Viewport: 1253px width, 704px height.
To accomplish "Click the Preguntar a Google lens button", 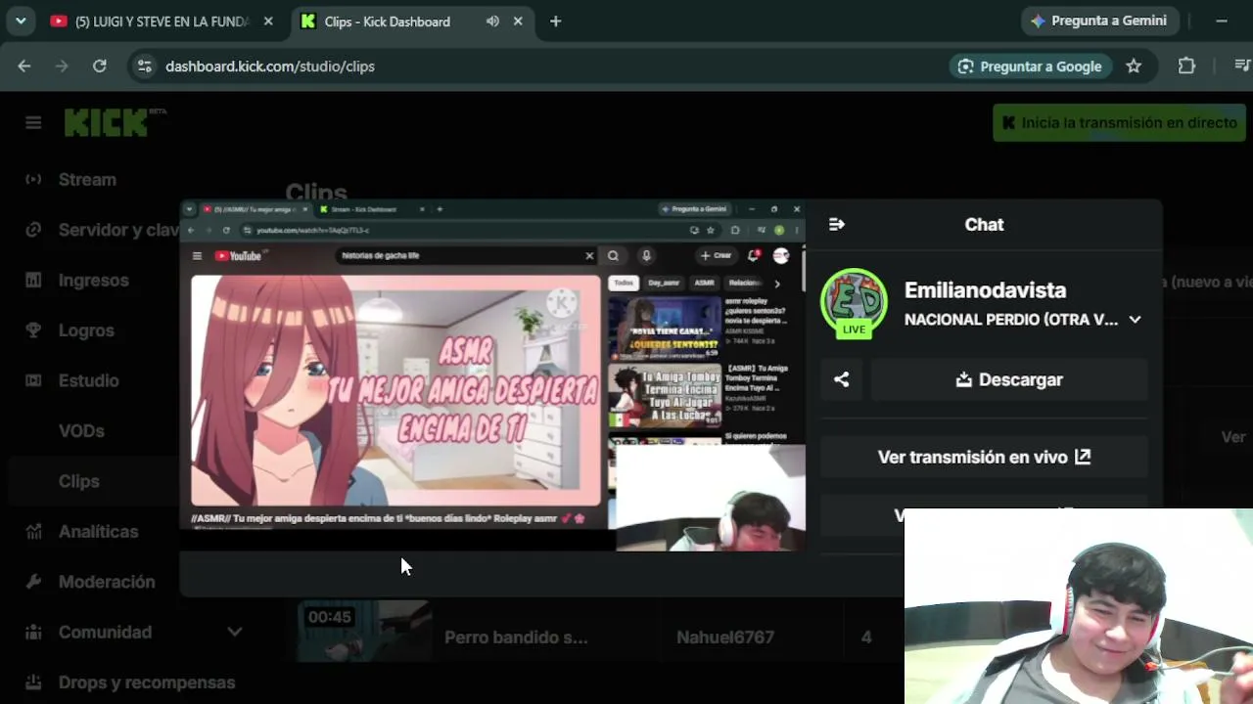I will click(x=1030, y=66).
